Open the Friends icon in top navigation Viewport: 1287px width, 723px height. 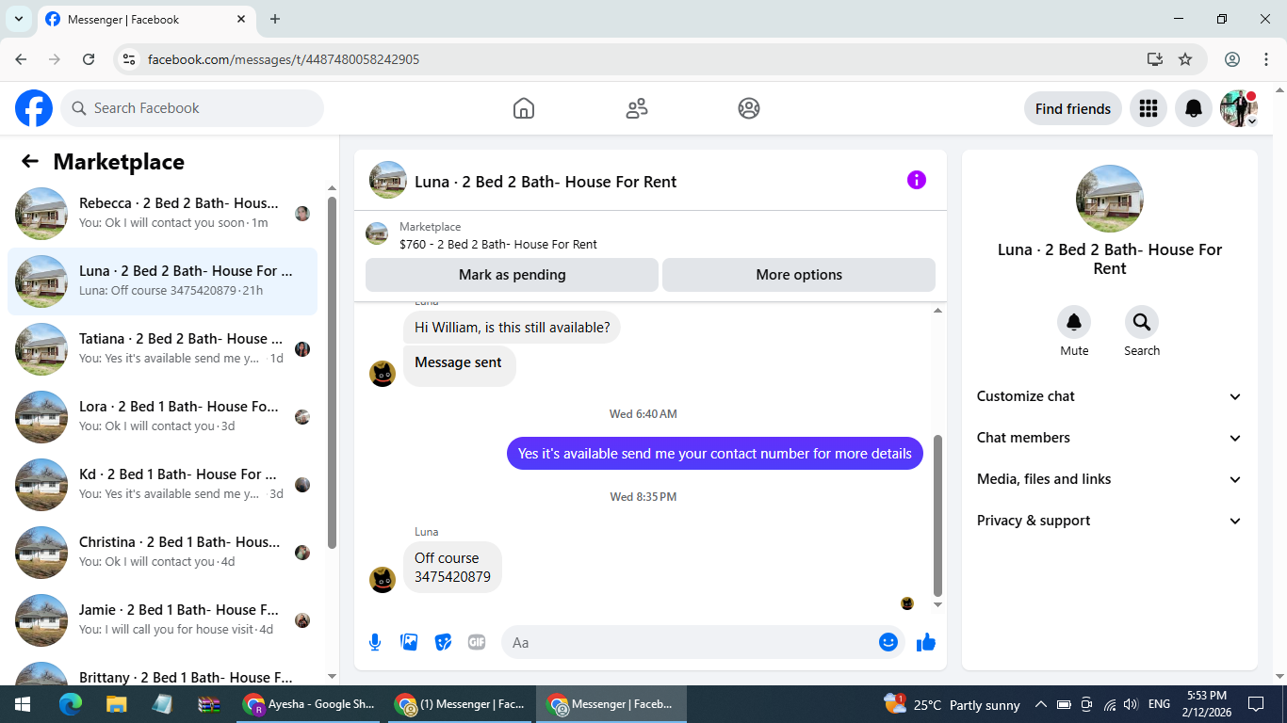637,108
